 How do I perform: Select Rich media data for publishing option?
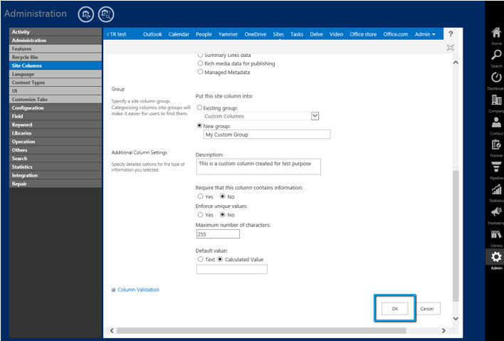(x=200, y=63)
